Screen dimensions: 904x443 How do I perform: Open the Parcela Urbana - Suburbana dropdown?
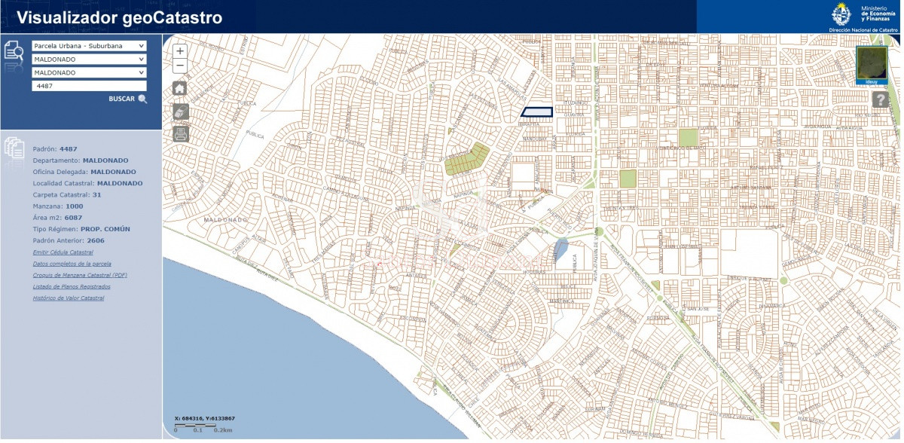click(89, 46)
